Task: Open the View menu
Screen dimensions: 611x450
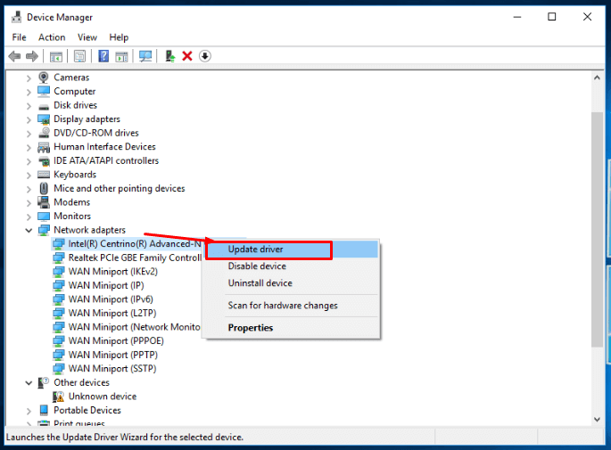Action: (x=87, y=37)
